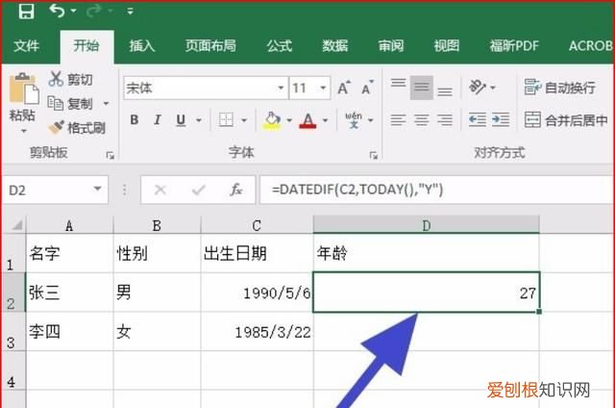Open the 字体 dialog launcher
Screen dimensions: 615x408
click(x=374, y=156)
